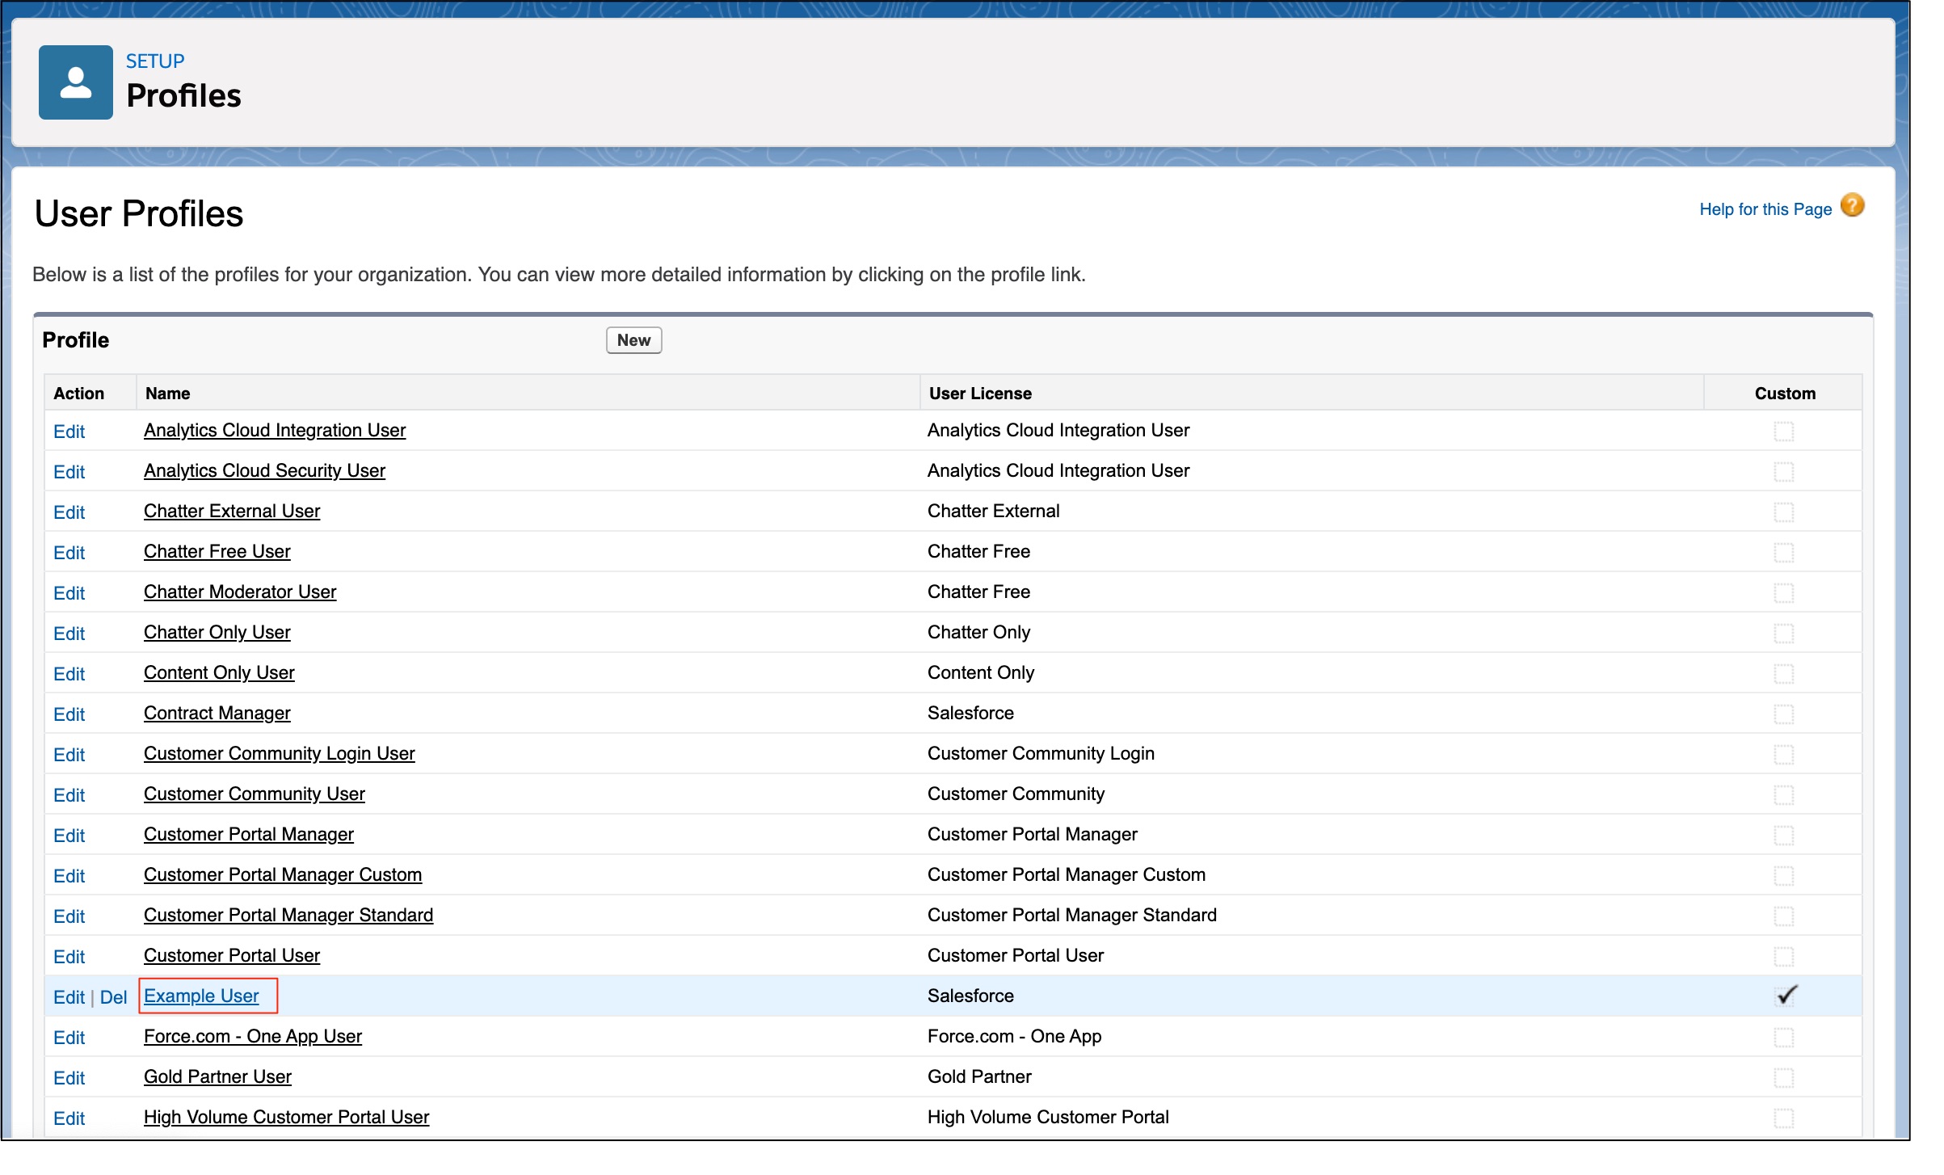Open the Customer Community User profile
The width and height of the screenshot is (1944, 1175).
click(x=254, y=794)
